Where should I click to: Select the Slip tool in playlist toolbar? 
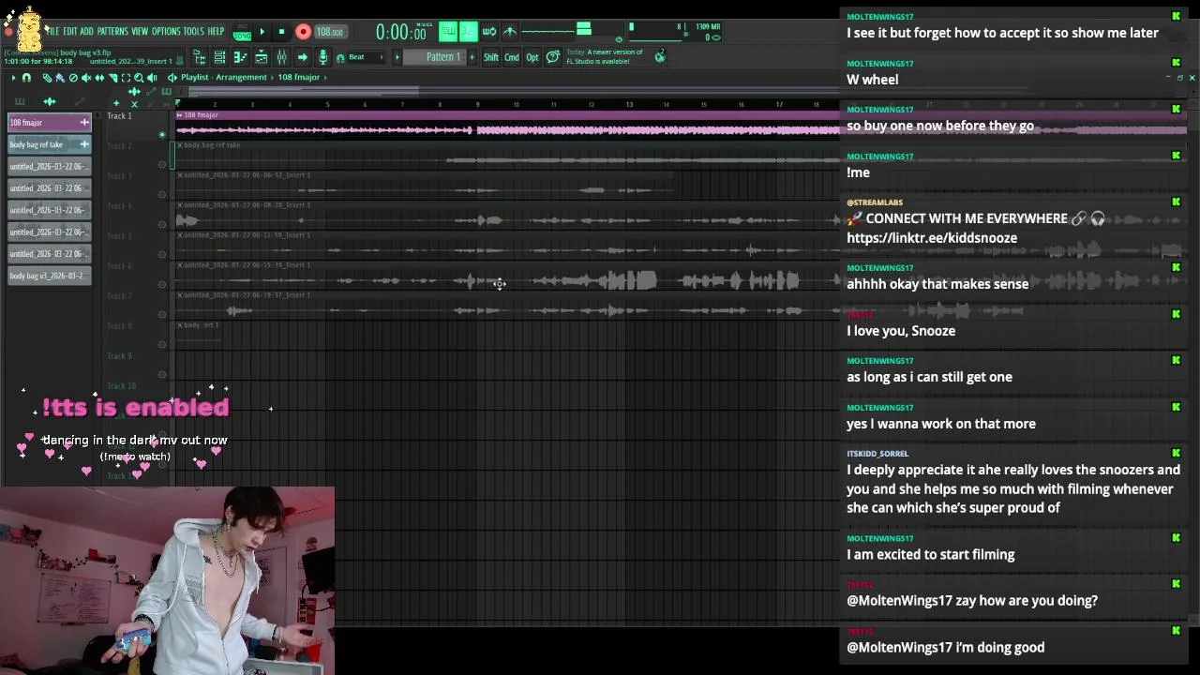[x=99, y=78]
